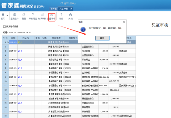Close the 凭证审核 tab
Image resolution: width=171 pixels, height=118 pixels.
tap(71, 9)
